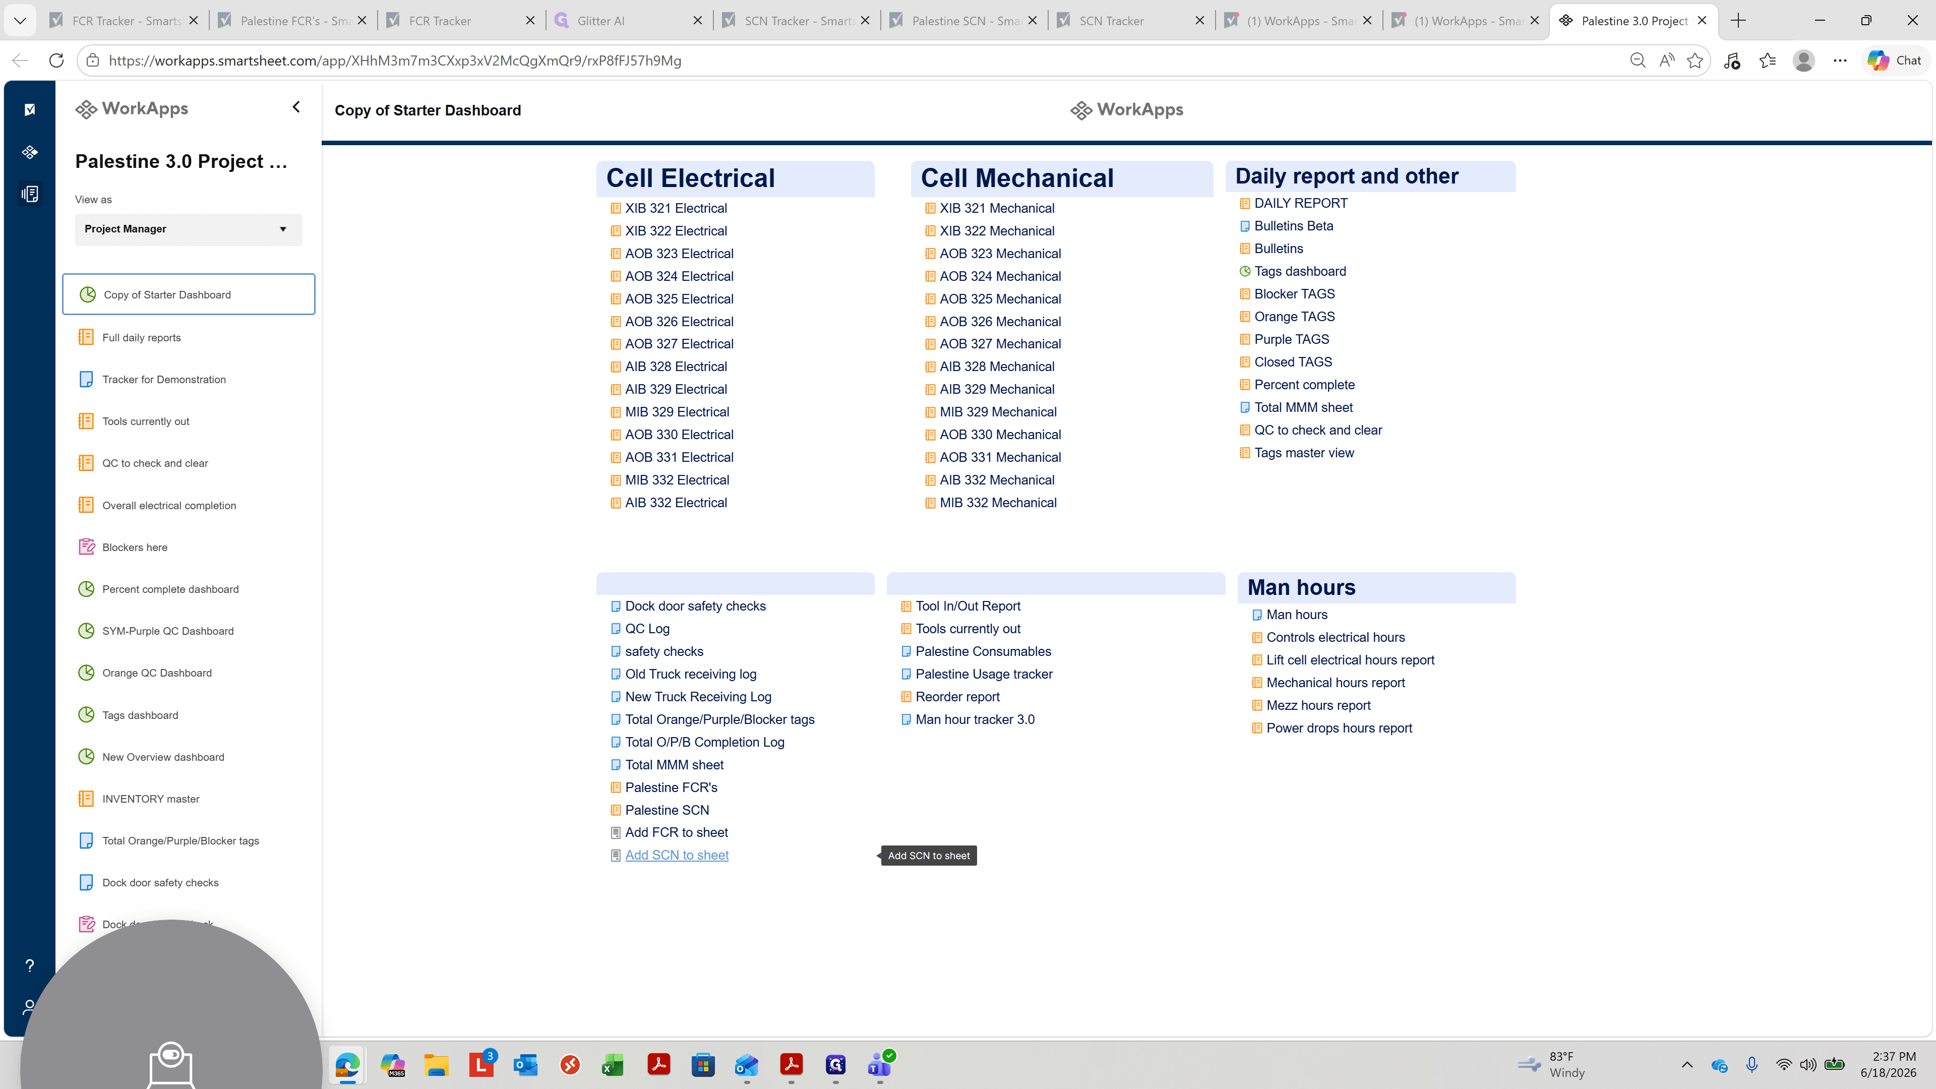Open the volume control in system tray
The height and width of the screenshot is (1089, 1936).
coord(1808,1065)
